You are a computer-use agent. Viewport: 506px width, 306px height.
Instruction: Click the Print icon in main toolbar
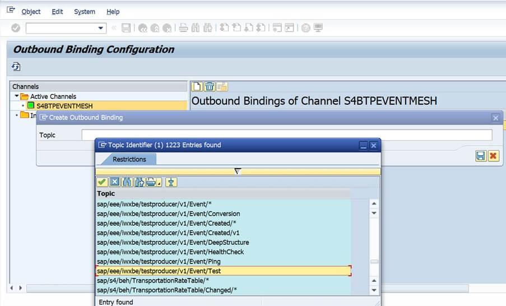(183, 28)
